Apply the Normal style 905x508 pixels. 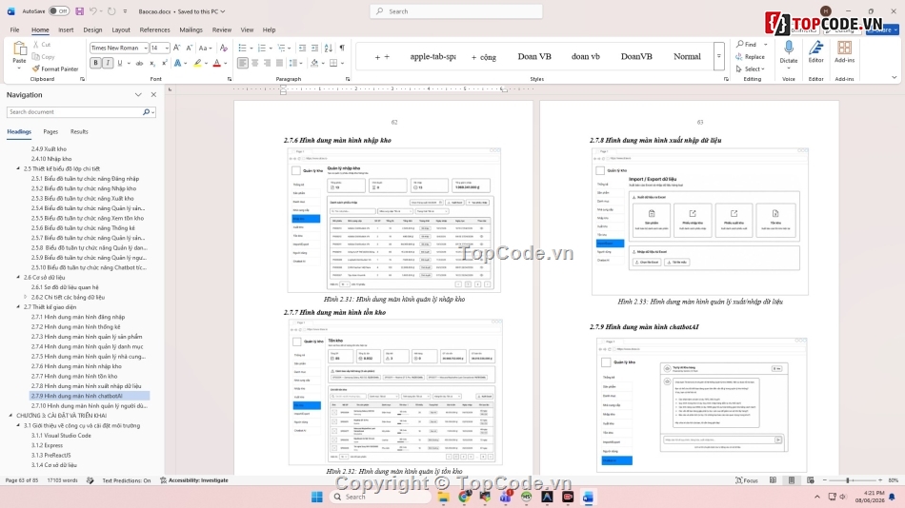pos(687,56)
